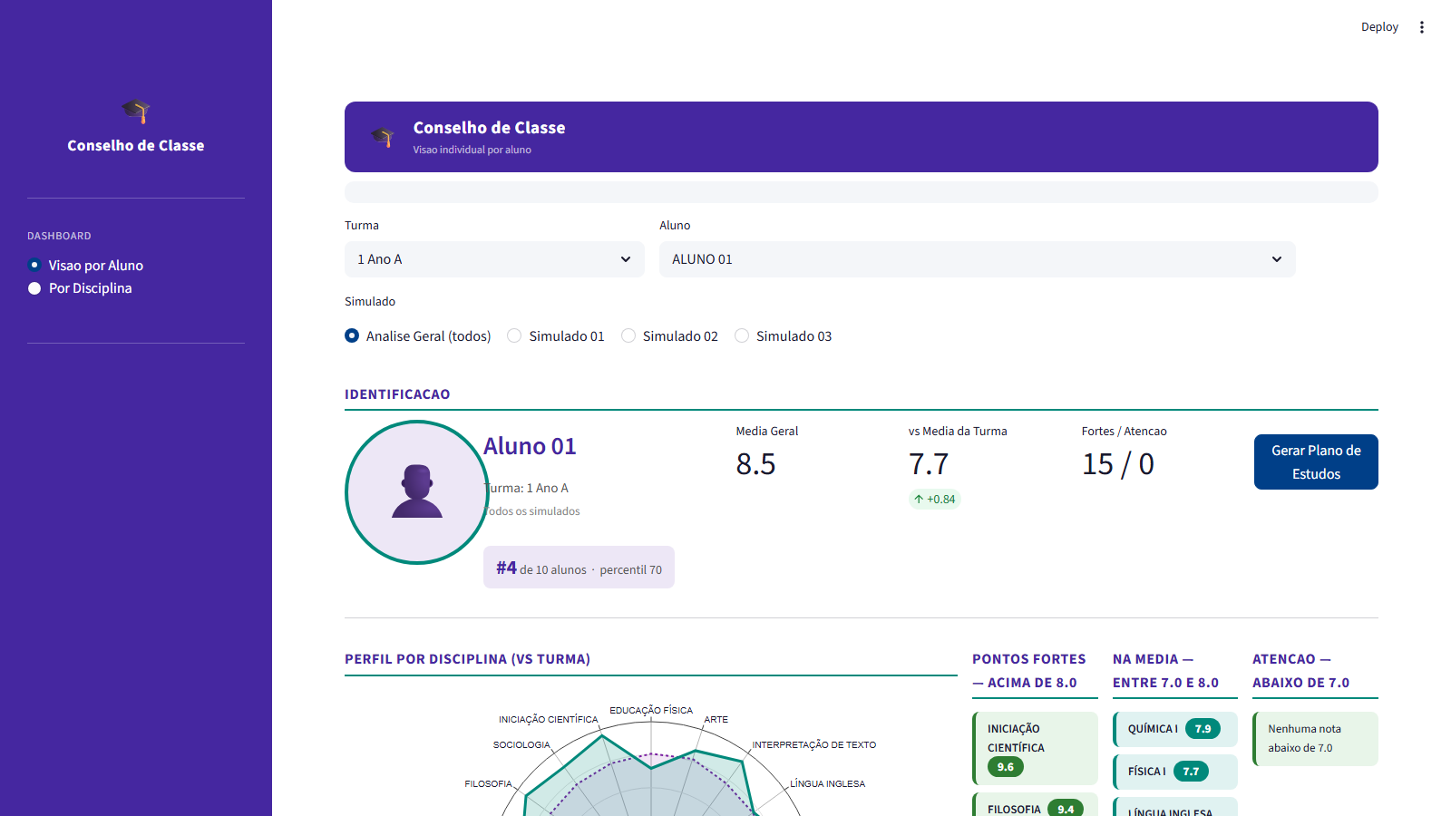Click the Filosofia 9.4 card
This screenshot has height=816, width=1451.
coord(1036,806)
